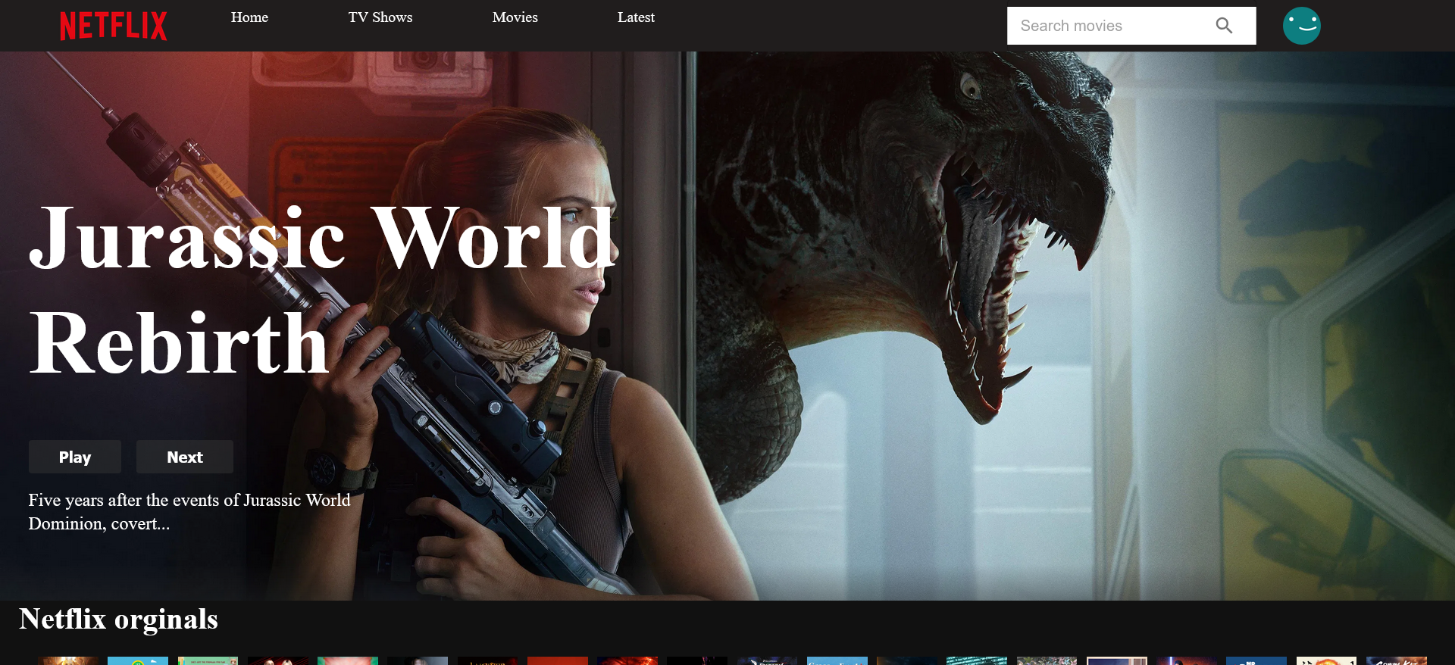Open the Latest section
The image size is (1455, 665).
click(636, 17)
